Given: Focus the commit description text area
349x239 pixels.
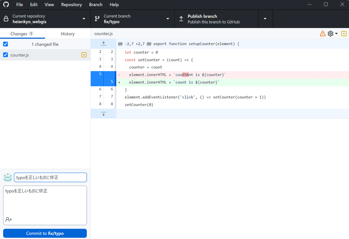Looking at the screenshot, I should [45, 205].
